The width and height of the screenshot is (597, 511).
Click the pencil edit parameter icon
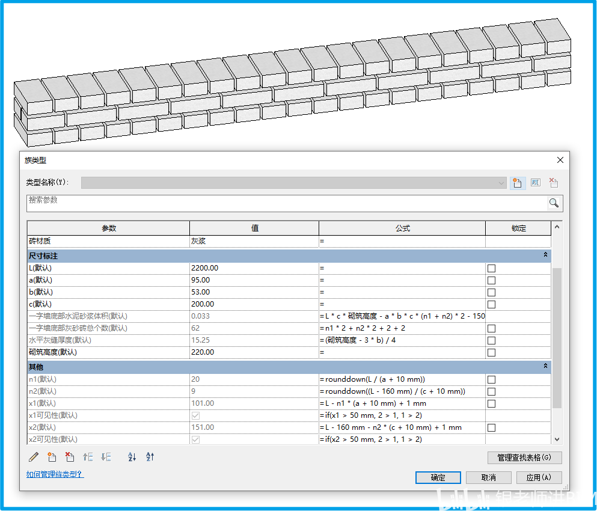point(34,457)
